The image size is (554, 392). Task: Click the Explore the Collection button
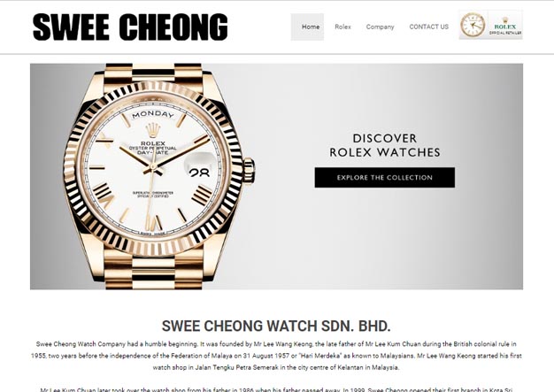click(x=384, y=177)
